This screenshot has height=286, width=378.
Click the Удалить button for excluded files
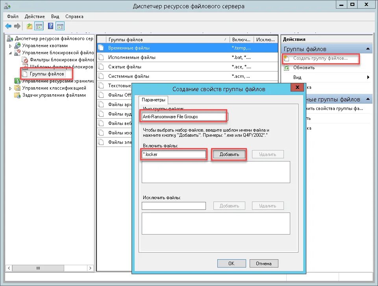tap(268, 205)
